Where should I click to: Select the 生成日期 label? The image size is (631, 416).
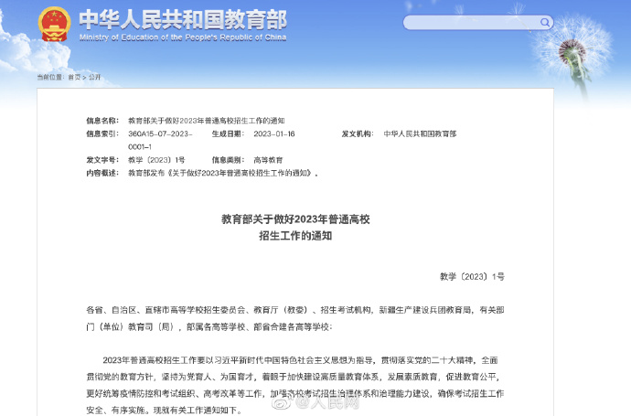click(228, 133)
